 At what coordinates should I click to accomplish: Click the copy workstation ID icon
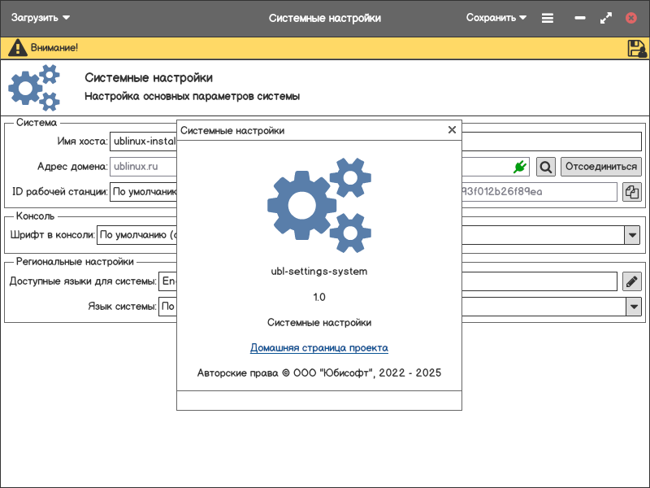[631, 192]
